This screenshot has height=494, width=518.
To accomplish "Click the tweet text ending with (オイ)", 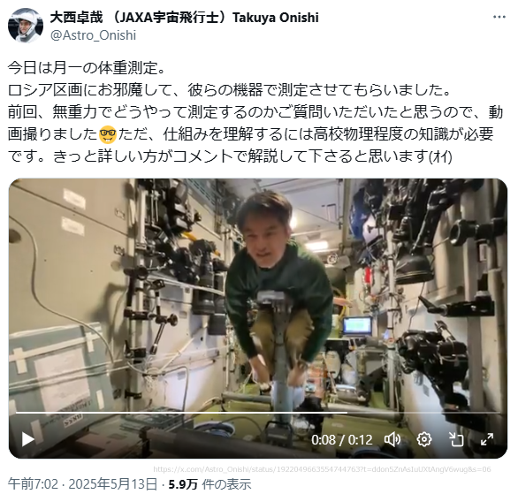I will point(229,156).
